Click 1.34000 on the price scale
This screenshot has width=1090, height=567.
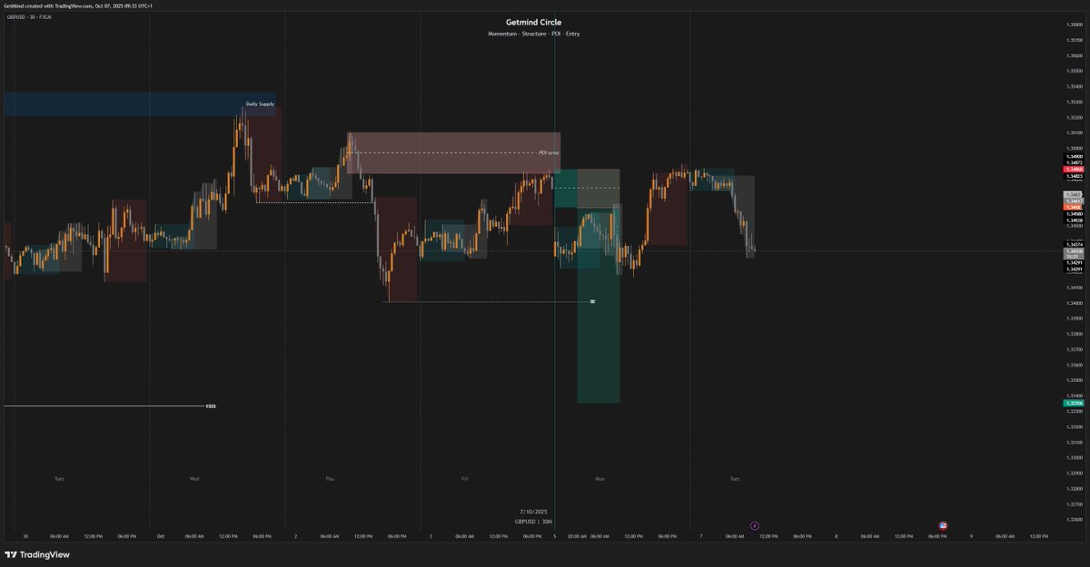[1074, 303]
